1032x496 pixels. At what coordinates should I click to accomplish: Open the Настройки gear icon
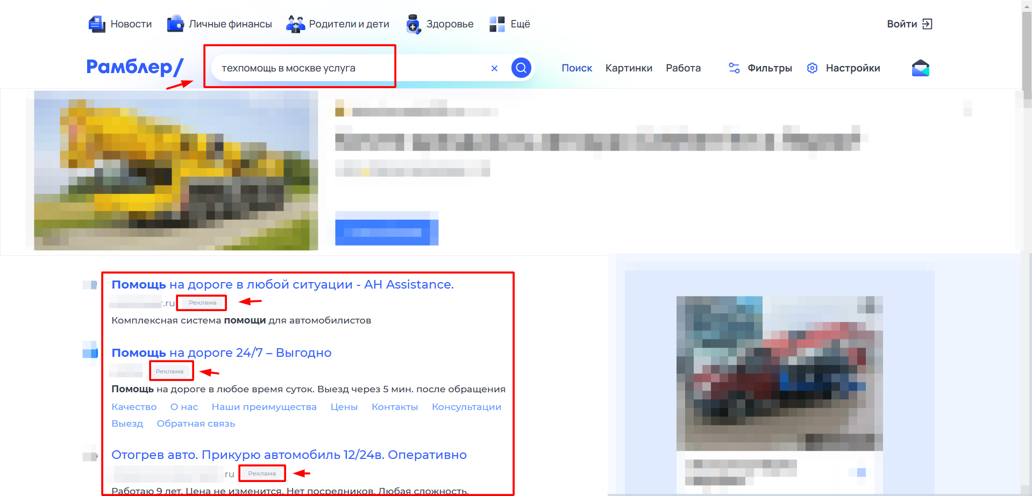coord(812,68)
